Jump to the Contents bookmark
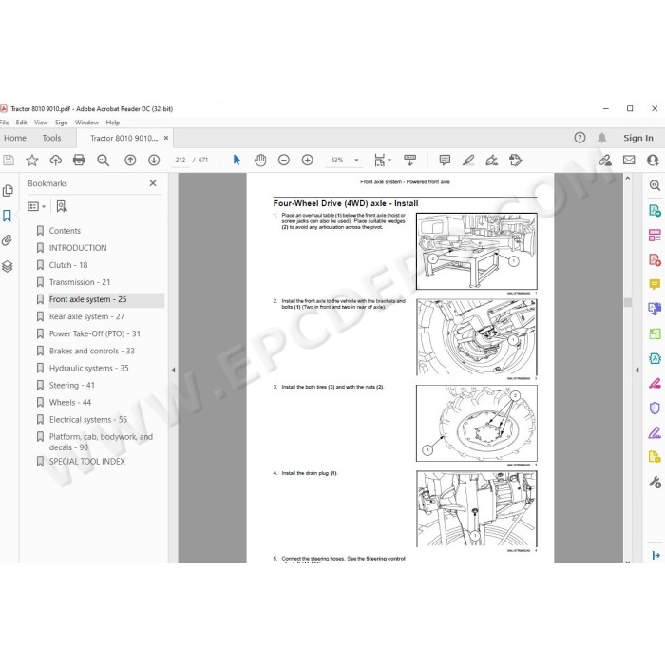 pyautogui.click(x=65, y=231)
